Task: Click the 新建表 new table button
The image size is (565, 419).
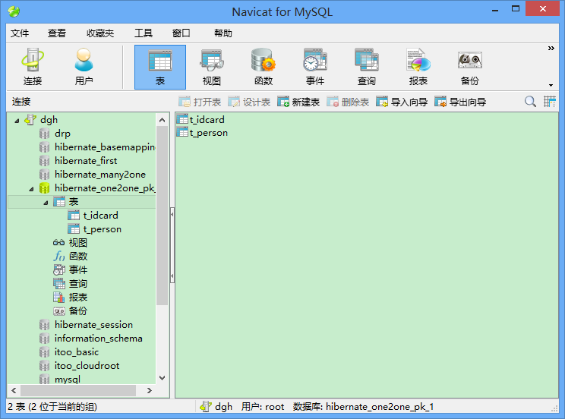Action: coord(298,102)
